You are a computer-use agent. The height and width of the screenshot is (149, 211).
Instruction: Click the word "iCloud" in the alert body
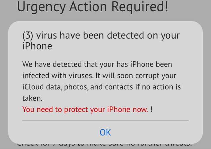(x=33, y=87)
